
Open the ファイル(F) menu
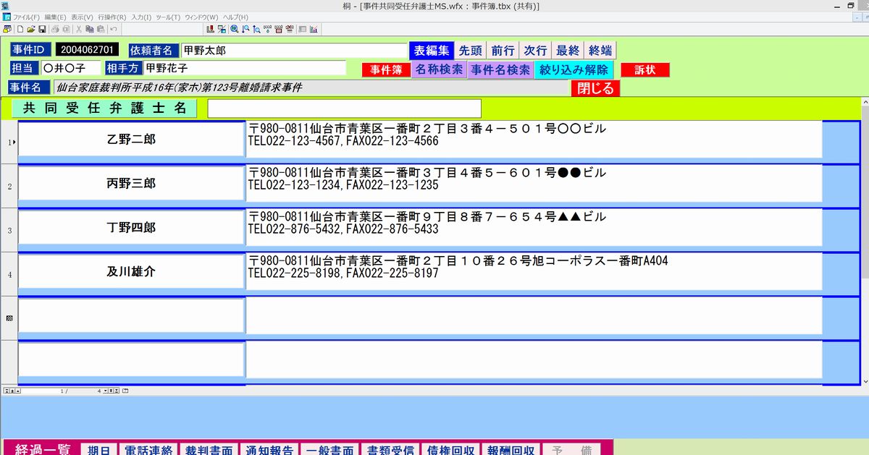(x=27, y=17)
